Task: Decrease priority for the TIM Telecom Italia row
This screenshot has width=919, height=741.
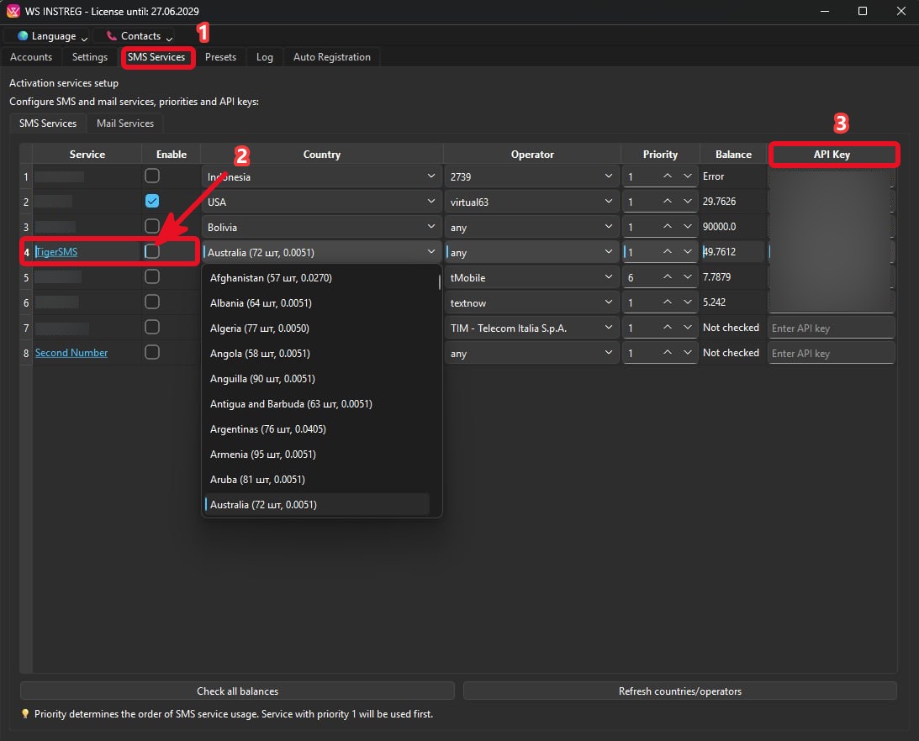Action: coord(687,327)
